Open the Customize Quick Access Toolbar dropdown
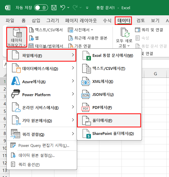The image size is (169, 177). coord(87,8)
